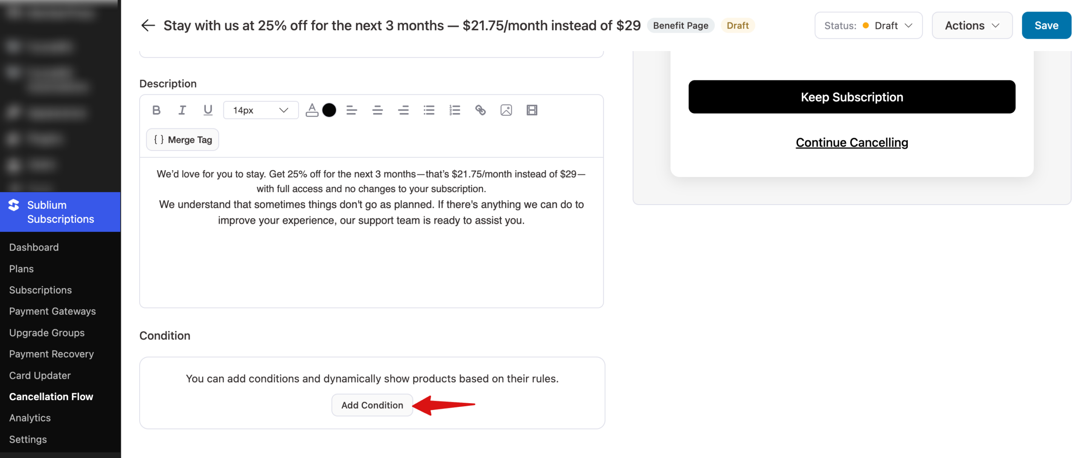Insert an image into the description
The width and height of the screenshot is (1089, 458).
coord(506,110)
